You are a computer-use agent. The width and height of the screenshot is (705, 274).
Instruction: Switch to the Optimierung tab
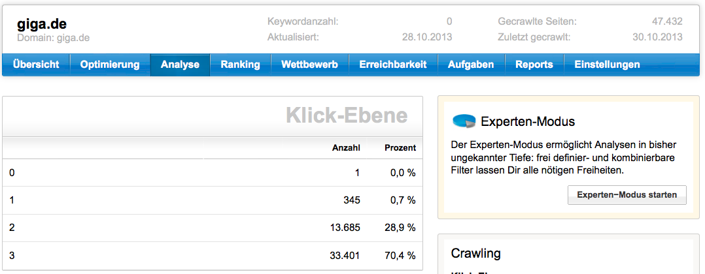tap(110, 65)
